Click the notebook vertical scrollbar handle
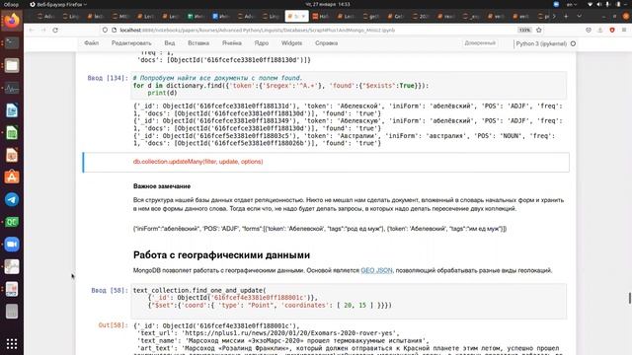This screenshot has height=355, width=632. coord(629,298)
